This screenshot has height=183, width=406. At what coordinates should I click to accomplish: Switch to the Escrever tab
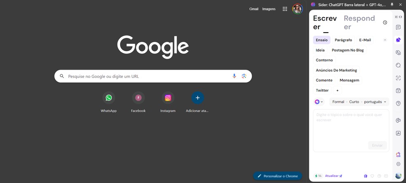(325, 23)
